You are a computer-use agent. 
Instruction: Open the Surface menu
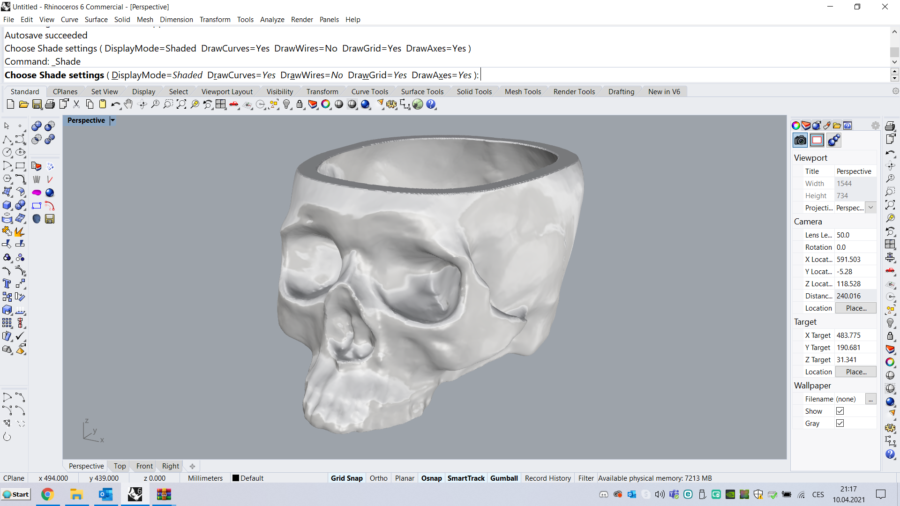tap(96, 19)
